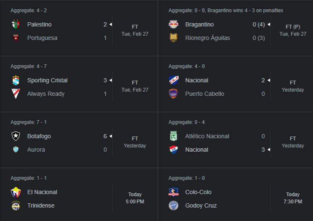Click the Sporting Cristal FT Tue, Feb 27 status
This screenshot has height=221, width=313.
[x=135, y=86]
